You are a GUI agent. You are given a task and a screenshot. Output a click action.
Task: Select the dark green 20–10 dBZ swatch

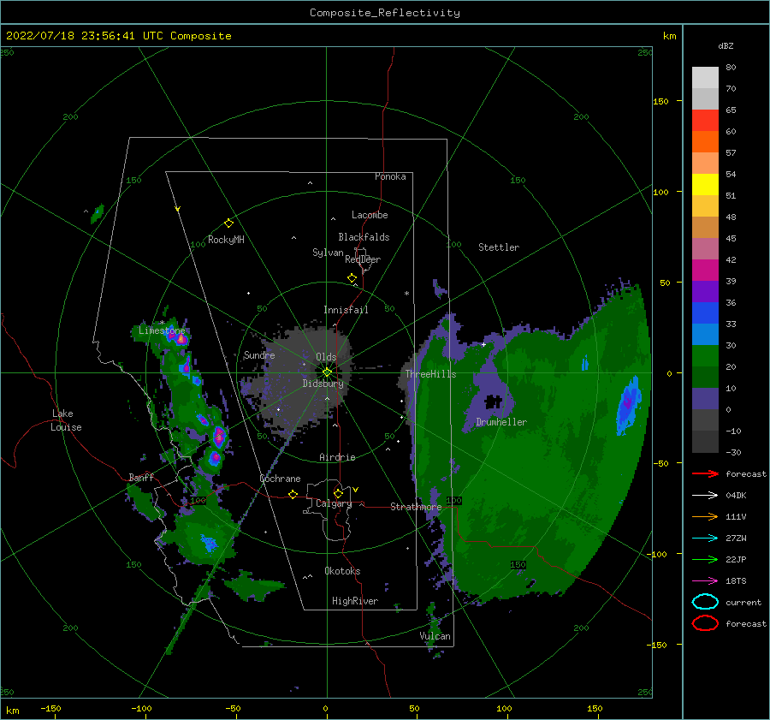[x=705, y=378]
